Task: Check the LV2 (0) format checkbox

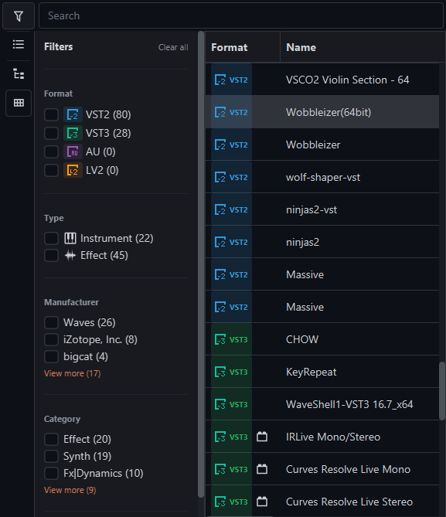Action: 52,171
